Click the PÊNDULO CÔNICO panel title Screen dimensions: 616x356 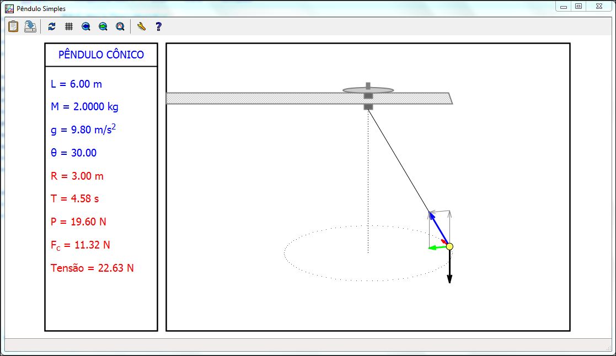tap(101, 55)
